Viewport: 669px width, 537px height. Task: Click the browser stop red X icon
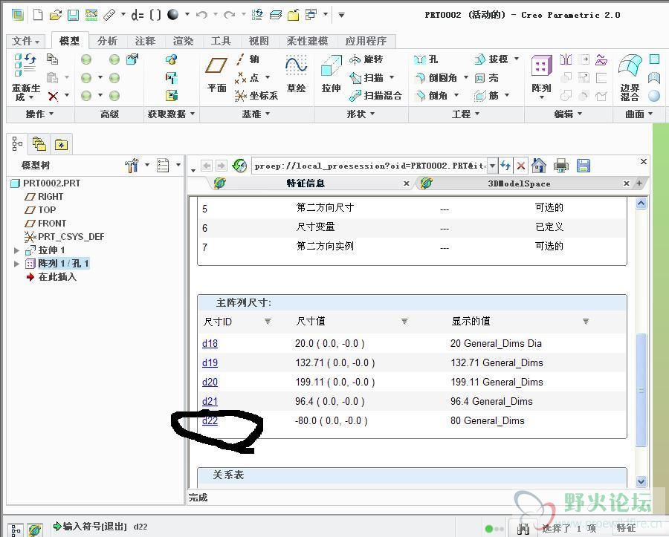point(521,166)
